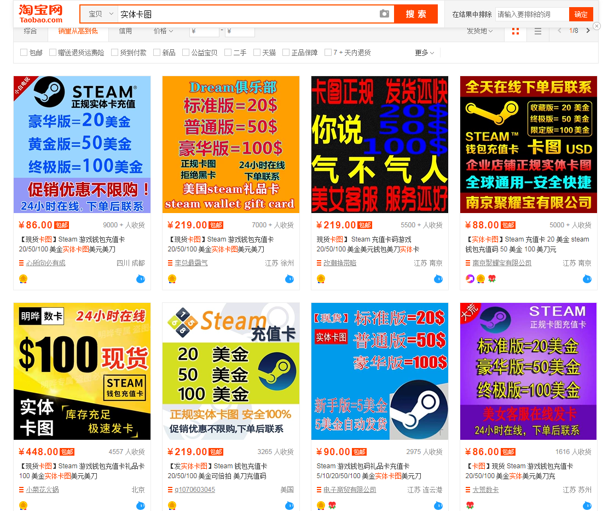Click shop menu icon beside 大荒数卡
Screen dimensions: 608x511
pos(468,490)
